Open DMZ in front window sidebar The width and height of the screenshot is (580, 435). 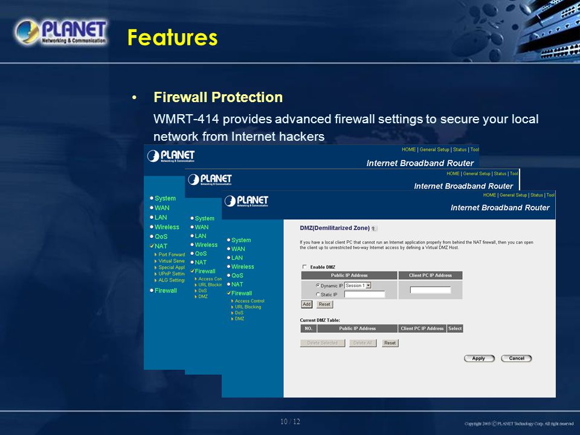(239, 319)
